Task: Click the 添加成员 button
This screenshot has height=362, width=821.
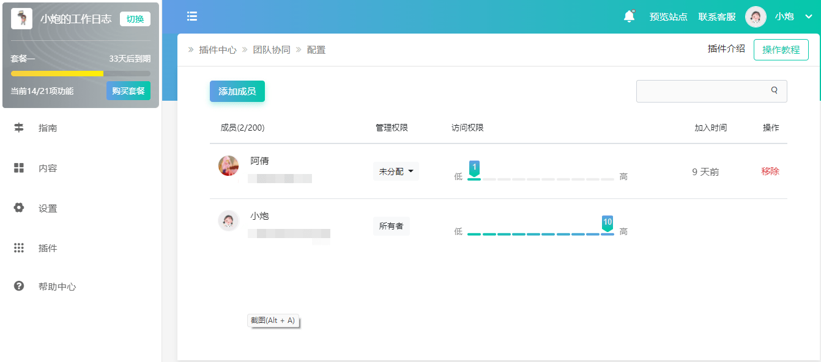Action: point(237,91)
